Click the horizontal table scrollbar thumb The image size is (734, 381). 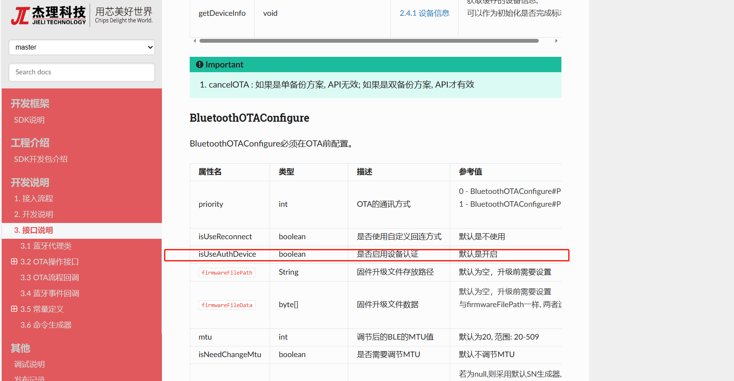pos(369,41)
